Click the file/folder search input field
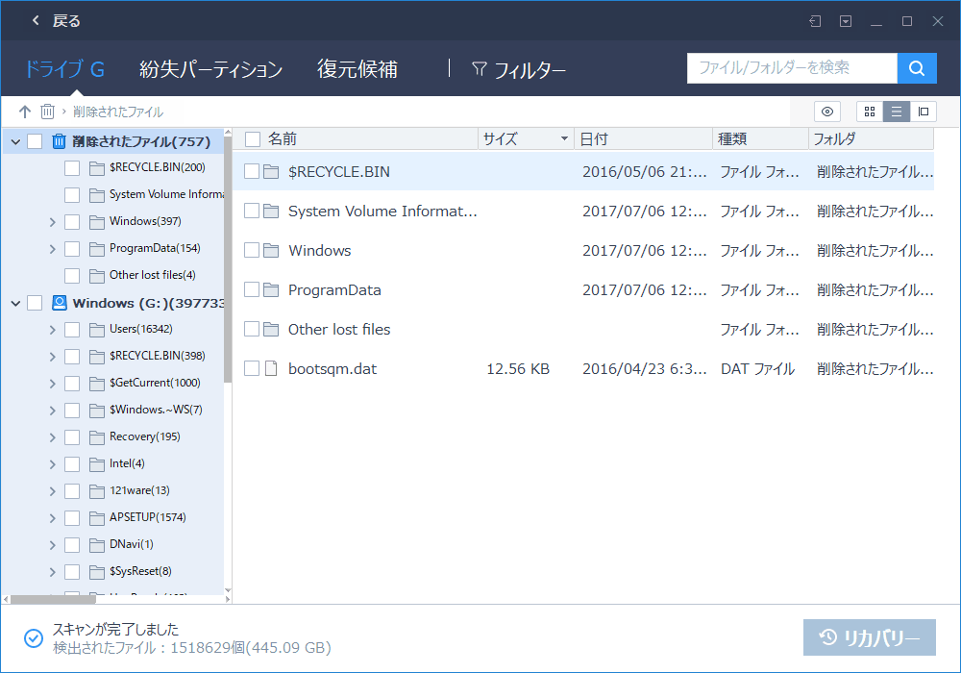 point(792,68)
